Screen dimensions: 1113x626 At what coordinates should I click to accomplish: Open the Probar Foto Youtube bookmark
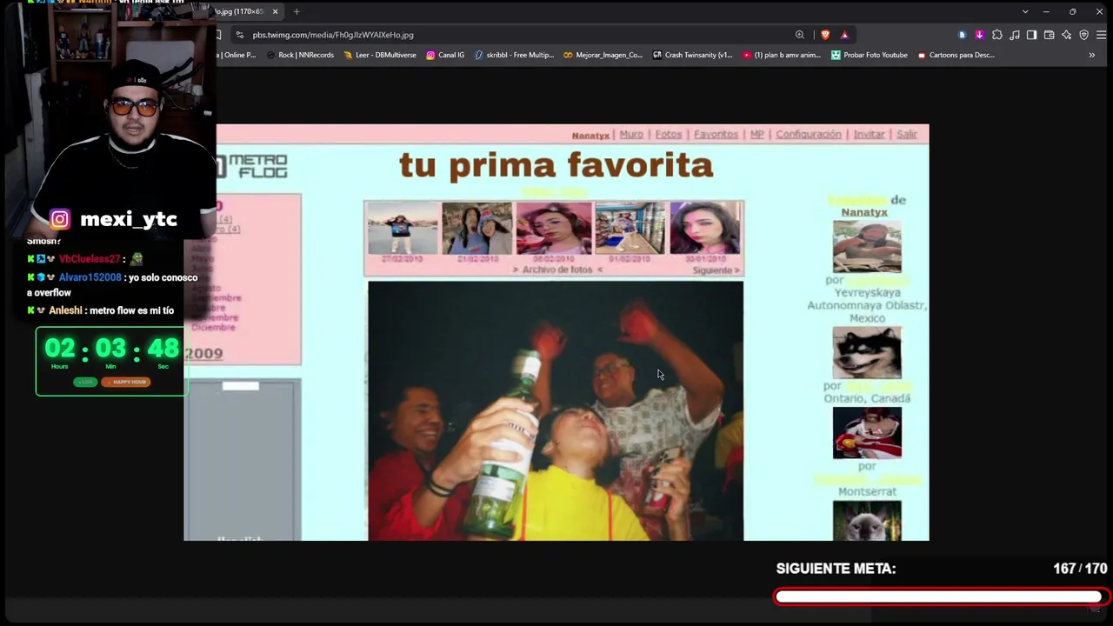870,55
